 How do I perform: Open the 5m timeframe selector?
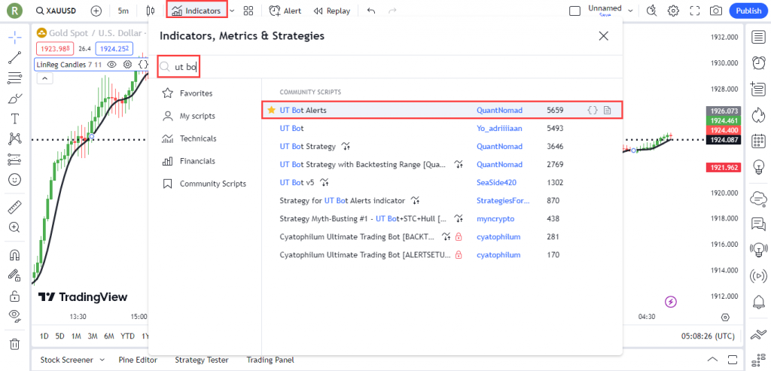(x=123, y=11)
